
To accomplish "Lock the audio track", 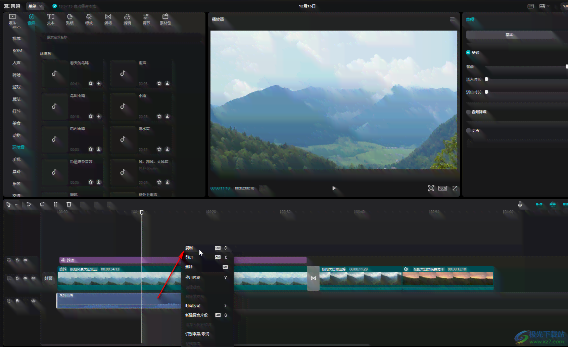I will 17,301.
